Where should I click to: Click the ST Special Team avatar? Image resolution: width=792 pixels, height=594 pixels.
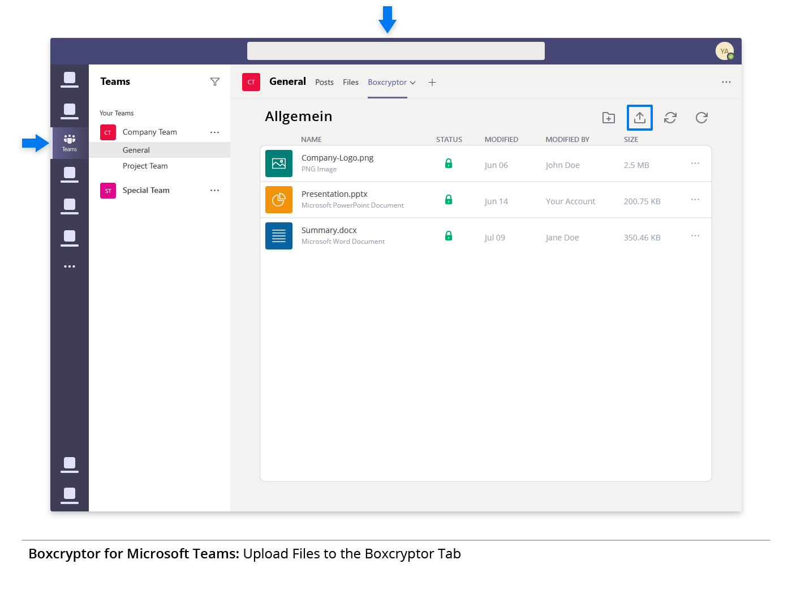(x=108, y=191)
